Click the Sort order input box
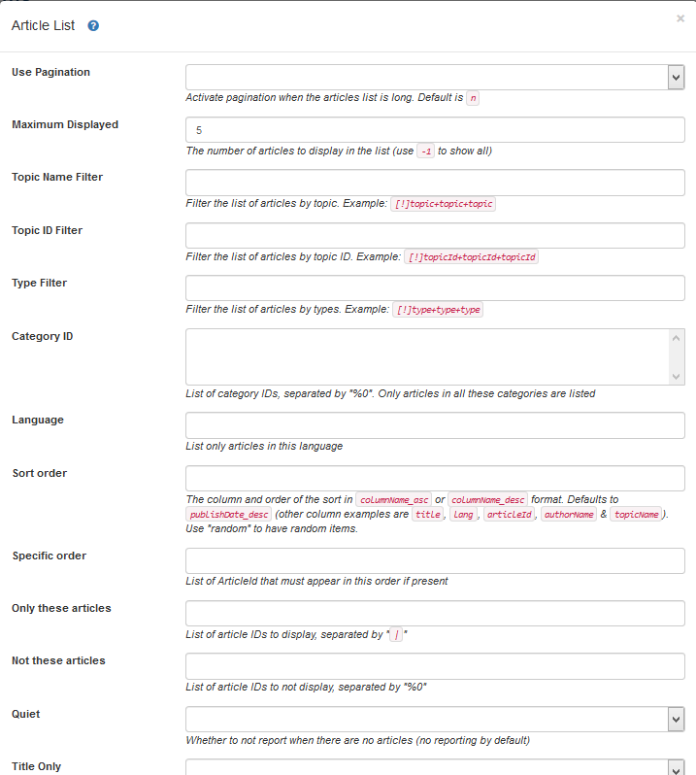The image size is (696, 775). 434,479
